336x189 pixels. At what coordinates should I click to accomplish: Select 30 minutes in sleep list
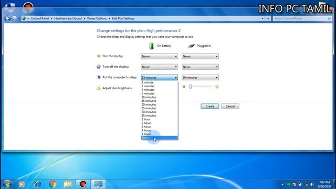(x=159, y=112)
